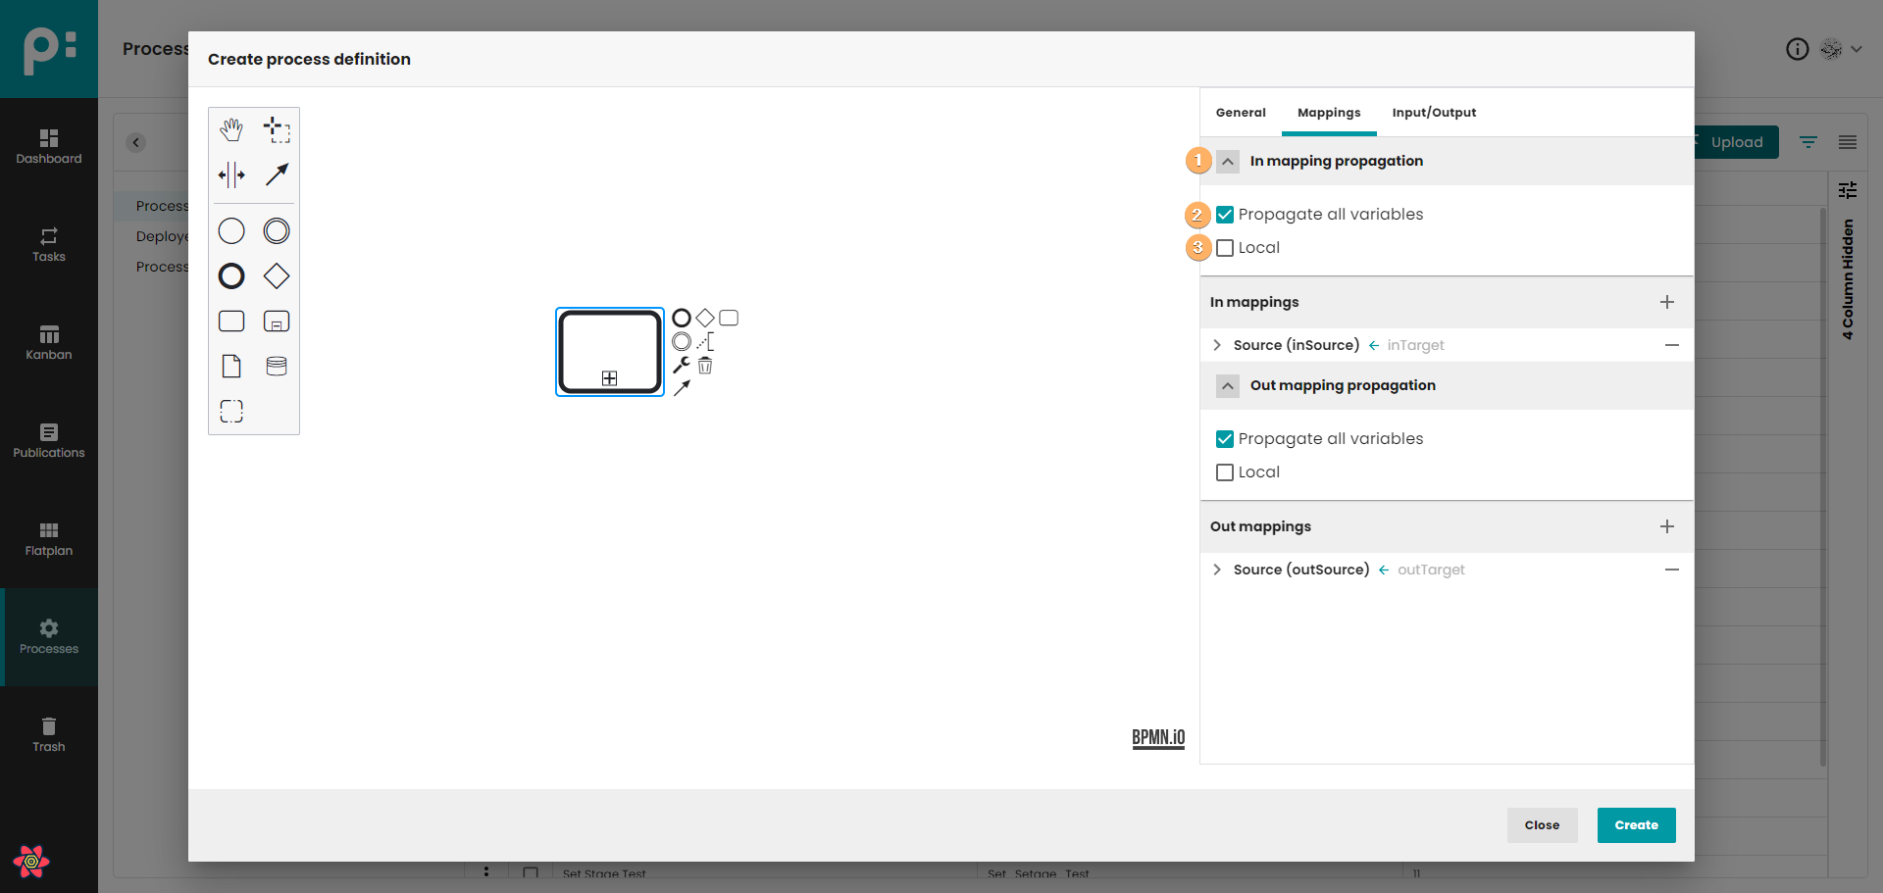This screenshot has width=1883, height=893.
Task: Add a gateway diamond from the palette
Action: [277, 276]
